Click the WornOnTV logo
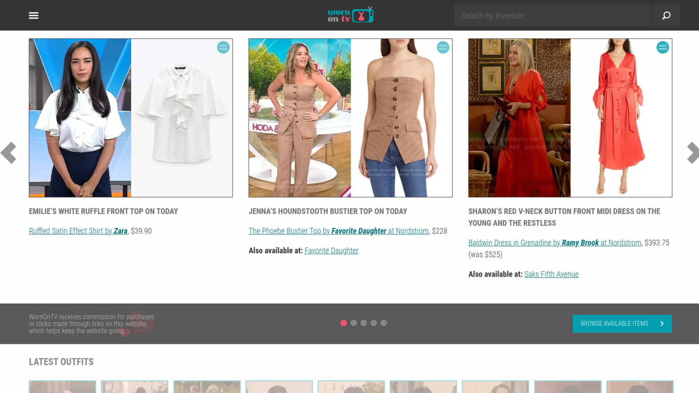This screenshot has height=393, width=699. pyautogui.click(x=350, y=15)
